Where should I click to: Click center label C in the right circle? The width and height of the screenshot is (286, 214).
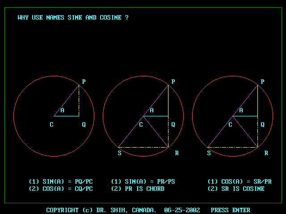click(231, 124)
